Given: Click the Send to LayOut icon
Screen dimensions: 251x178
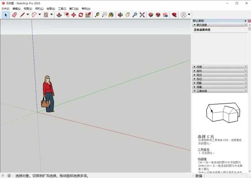Looking at the screenshot, I should (165, 15).
